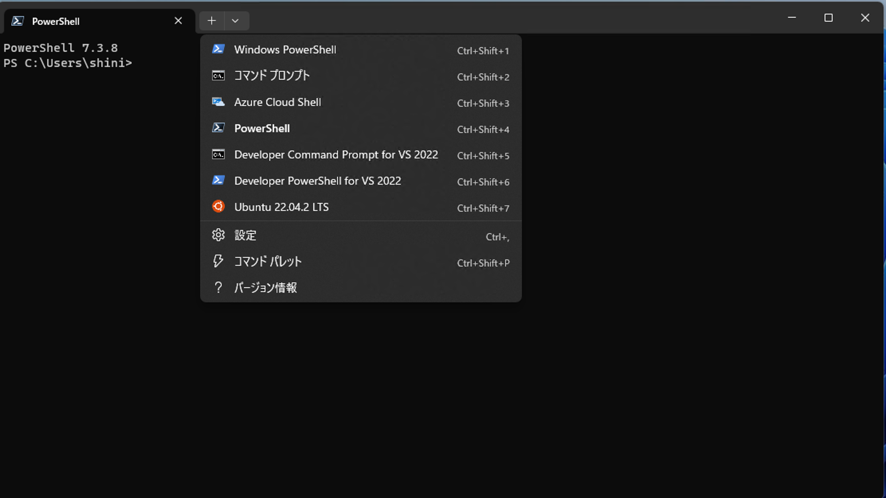Click the Ctrl+Shift+3 shortcut label
Viewport: 886px width, 498px height.
coord(483,103)
